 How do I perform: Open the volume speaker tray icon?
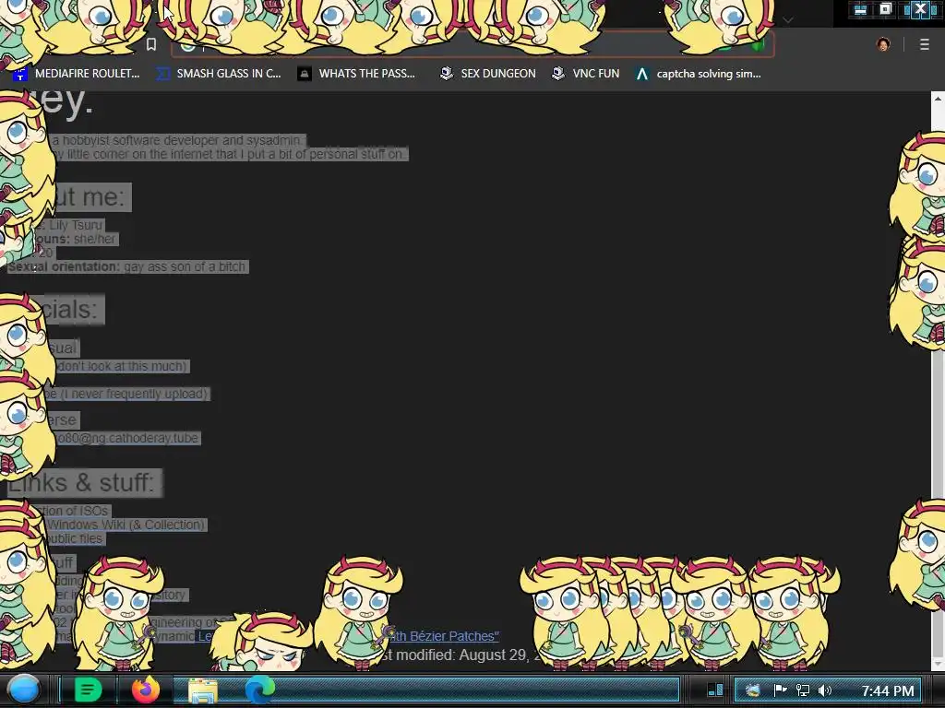coord(824,690)
